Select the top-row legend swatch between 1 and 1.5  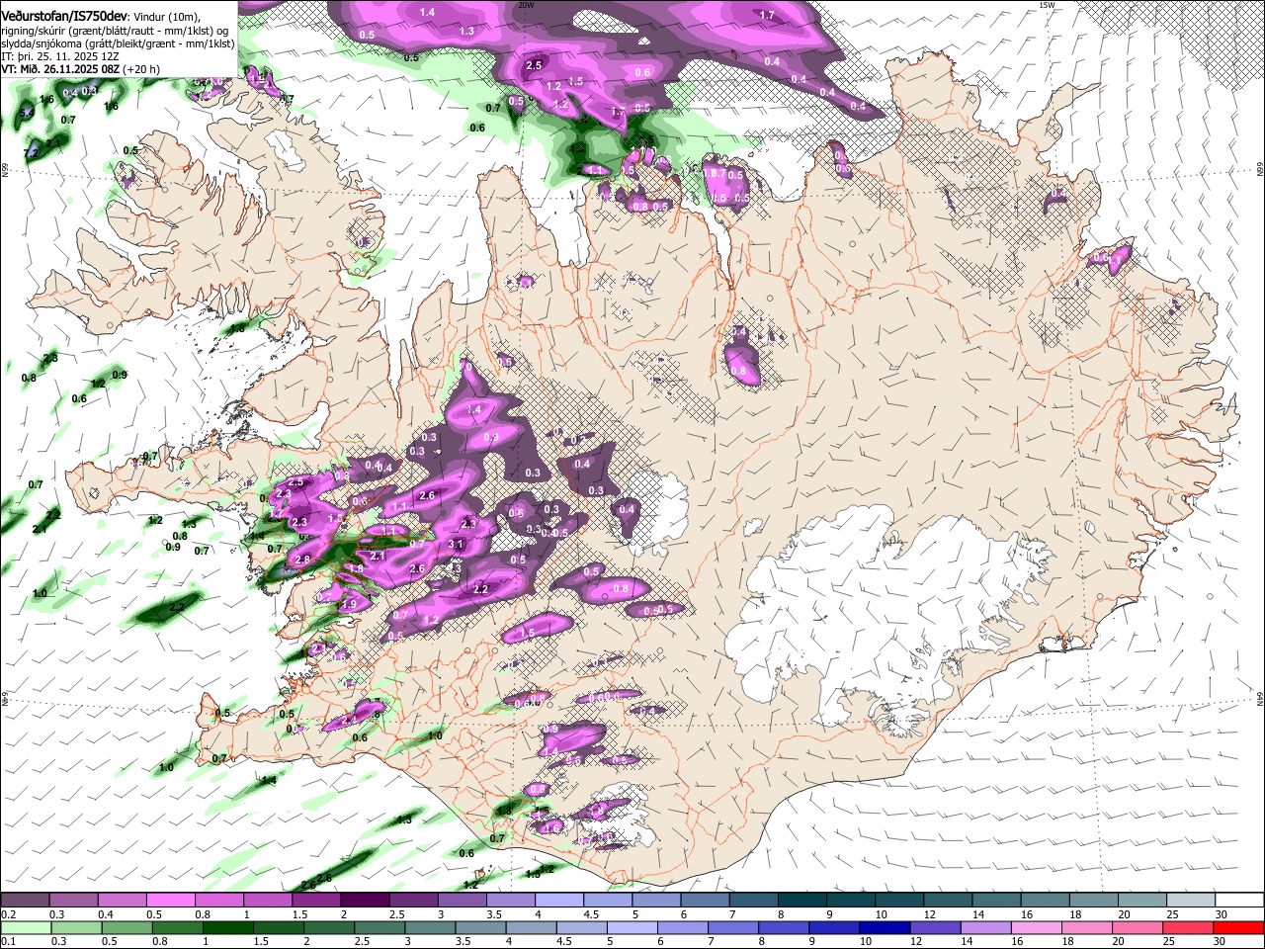pos(267,901)
